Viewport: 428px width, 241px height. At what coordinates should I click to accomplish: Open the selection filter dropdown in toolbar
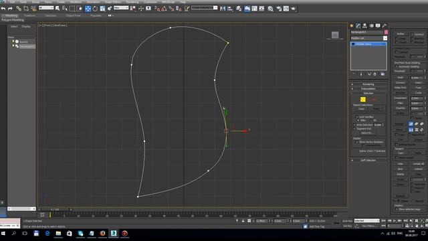(x=46, y=8)
